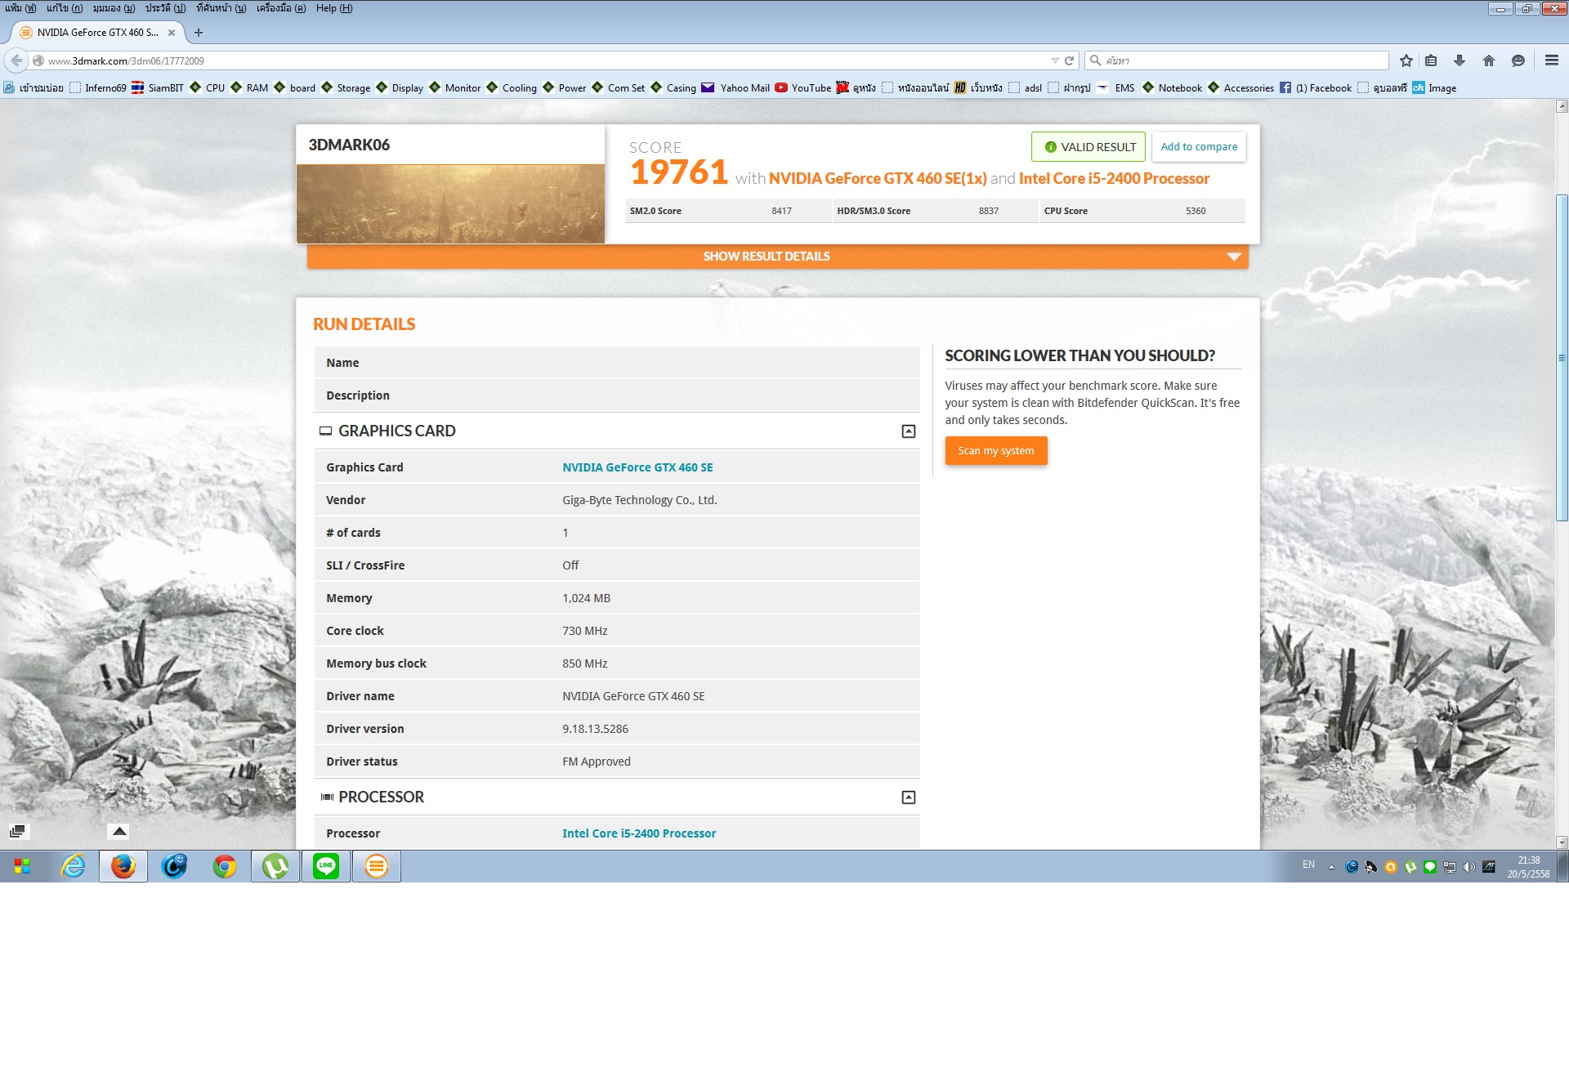Reload the page with refresh icon
Screen dimensions: 1569x1090
(1069, 60)
